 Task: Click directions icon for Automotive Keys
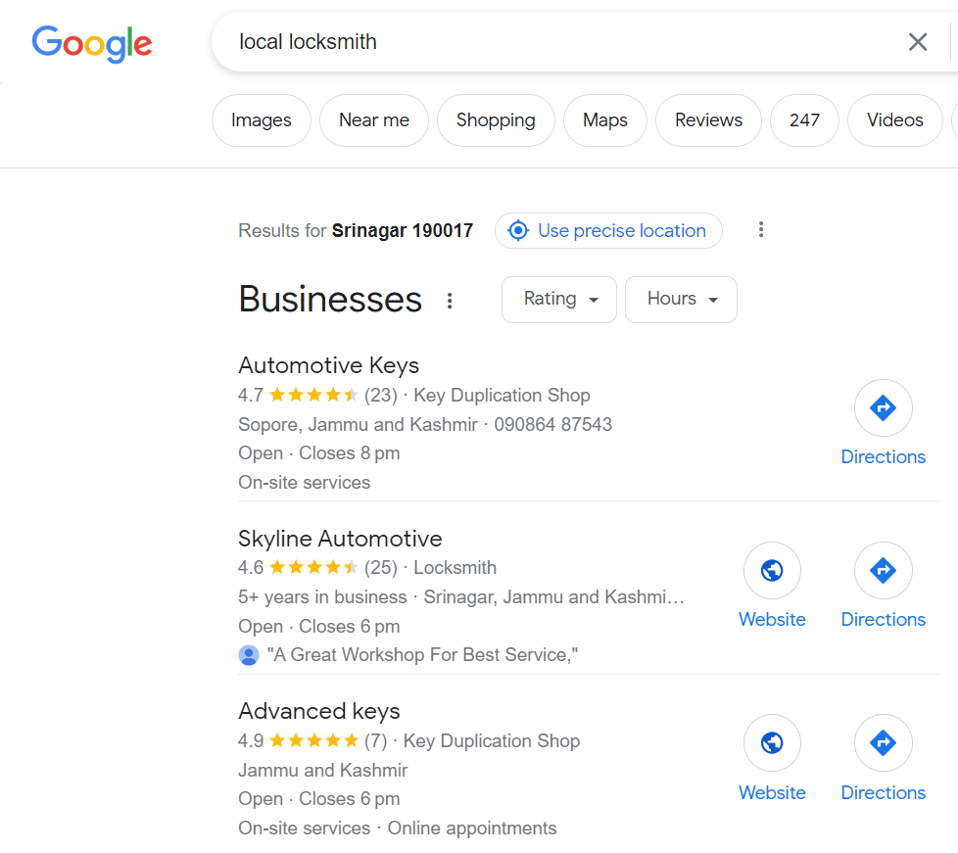point(884,408)
